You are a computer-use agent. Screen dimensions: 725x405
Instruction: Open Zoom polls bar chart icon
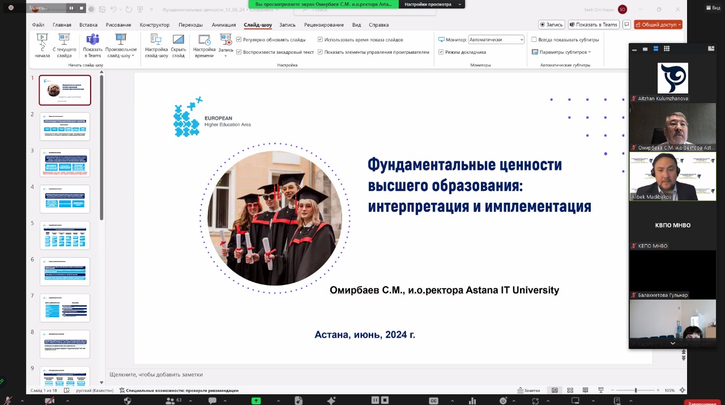(x=472, y=400)
